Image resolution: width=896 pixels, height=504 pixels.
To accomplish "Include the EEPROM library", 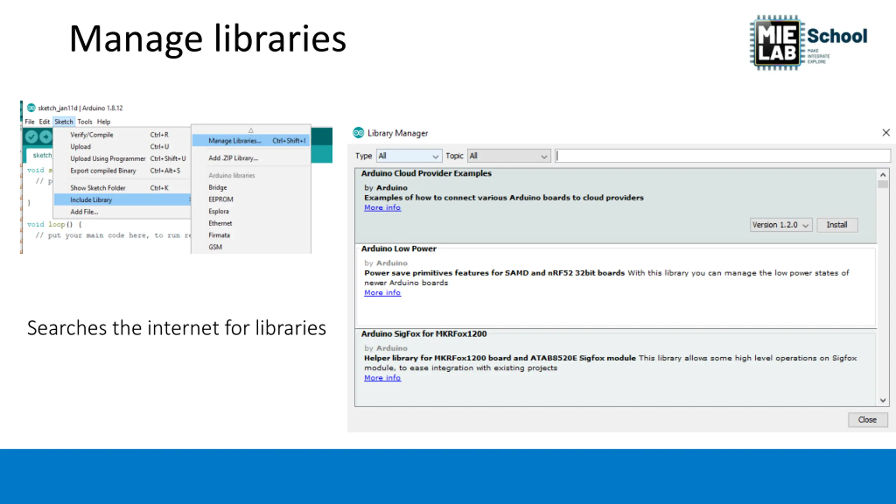I will click(251, 199).
